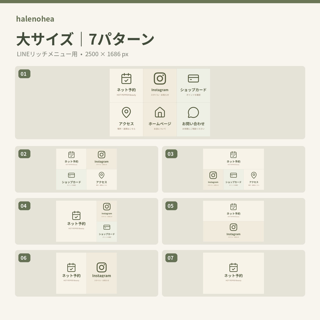Select the 02 pattern number badge

pyautogui.click(x=24, y=154)
